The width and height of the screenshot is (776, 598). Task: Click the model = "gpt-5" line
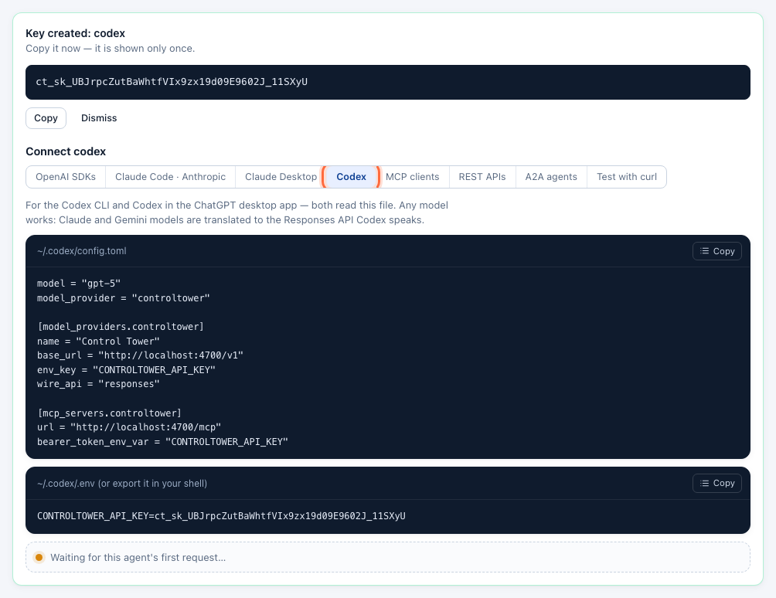coord(79,284)
